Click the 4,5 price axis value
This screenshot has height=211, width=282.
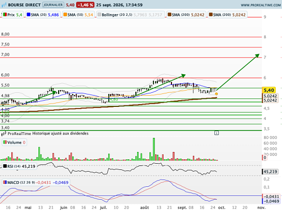[266, 109]
